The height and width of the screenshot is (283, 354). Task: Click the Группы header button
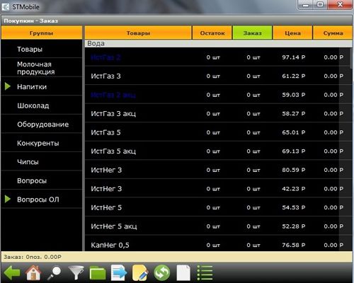pyautogui.click(x=42, y=33)
